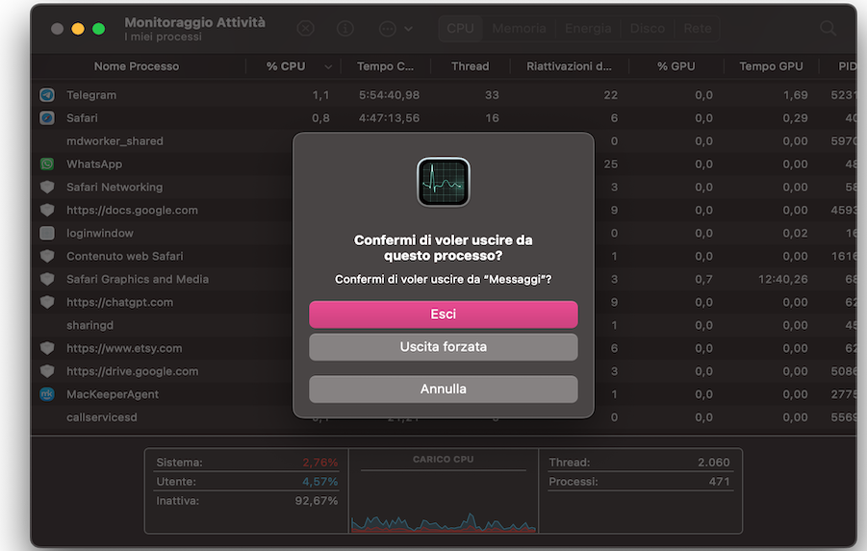The image size is (867, 551).
Task: Click the Carico CPU graph
Action: click(443, 500)
